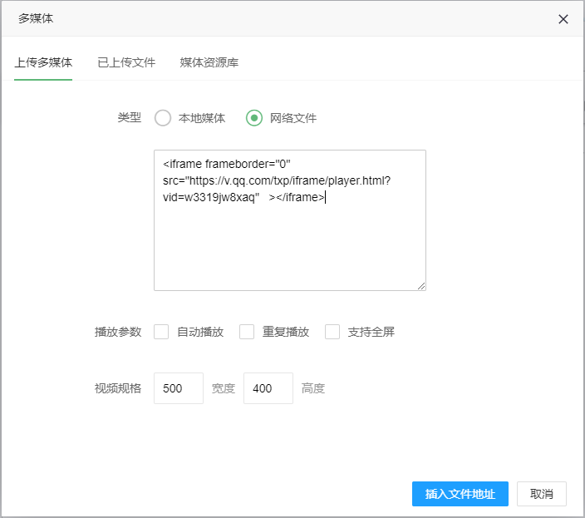The width and height of the screenshot is (585, 518).
Task: Select the 网络文件 radio button
Action: (x=254, y=118)
